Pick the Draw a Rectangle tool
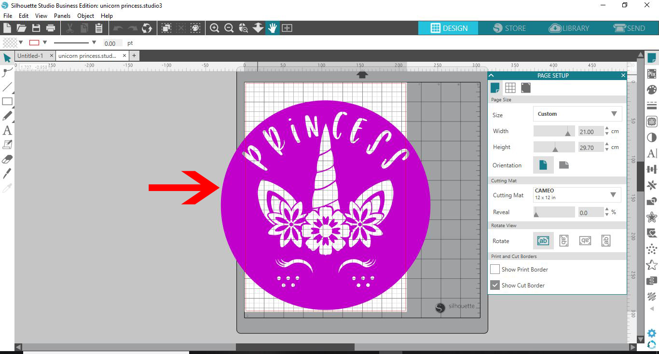The height and width of the screenshot is (354, 659). [x=7, y=102]
